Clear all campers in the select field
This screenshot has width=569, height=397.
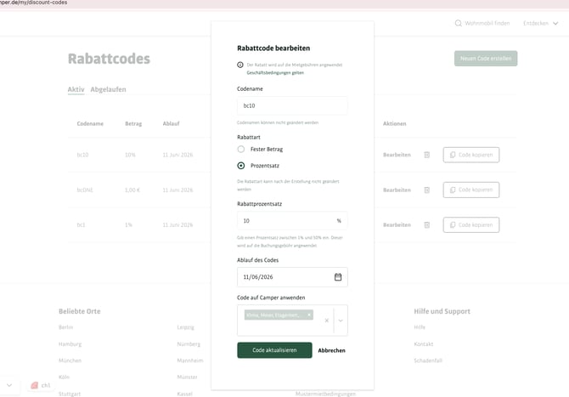coord(327,320)
